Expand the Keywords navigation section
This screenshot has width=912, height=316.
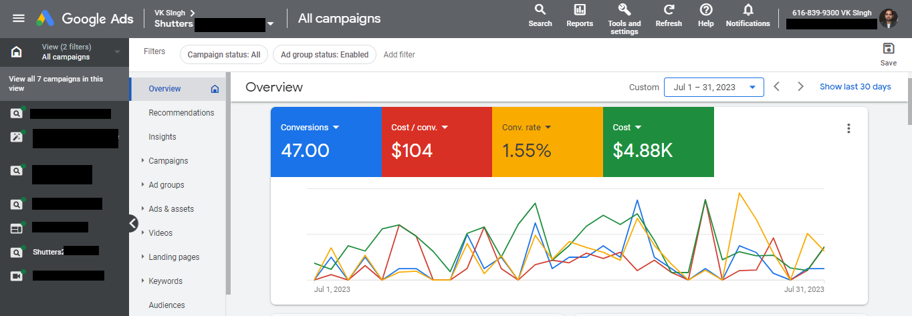pyautogui.click(x=143, y=281)
